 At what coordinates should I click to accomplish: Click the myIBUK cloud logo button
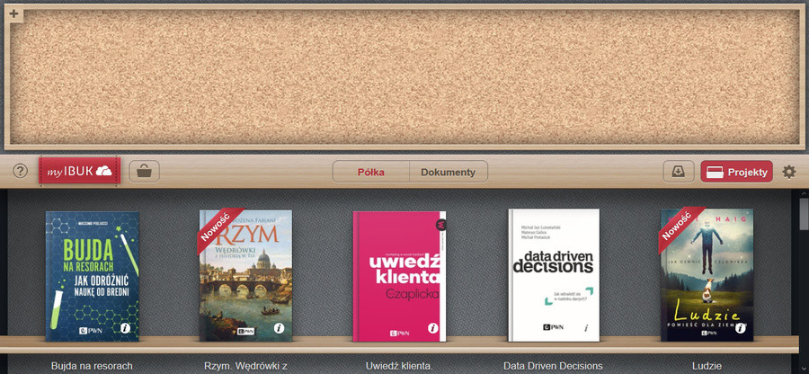79,171
